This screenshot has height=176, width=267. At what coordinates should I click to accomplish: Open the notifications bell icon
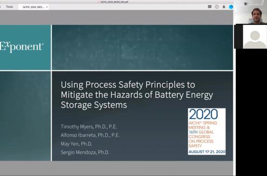coord(224,7)
